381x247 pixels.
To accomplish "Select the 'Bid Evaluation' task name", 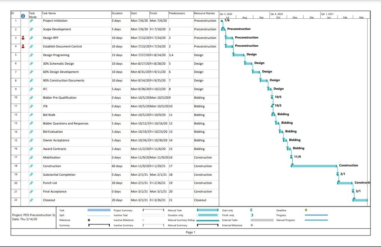I will 53,132.
